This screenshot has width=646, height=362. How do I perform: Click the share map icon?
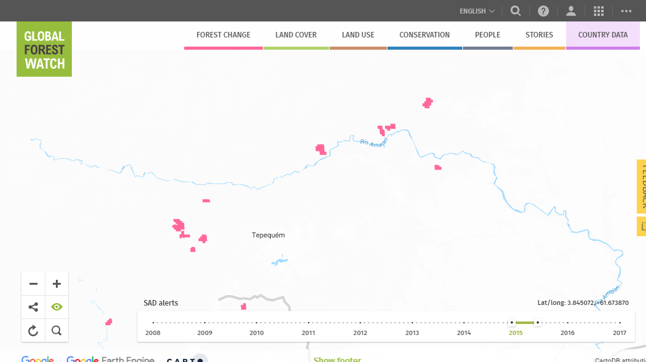click(x=33, y=307)
